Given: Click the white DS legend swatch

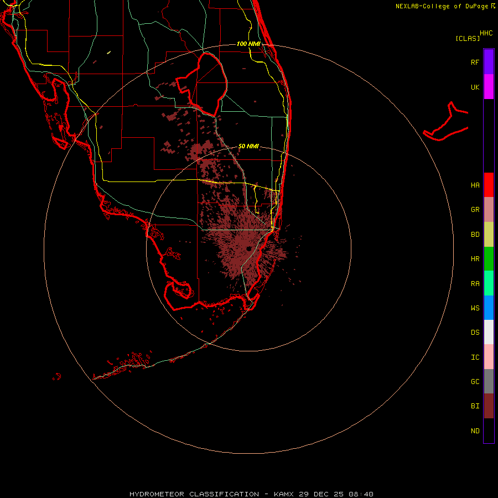Looking at the screenshot, I should (489, 332).
